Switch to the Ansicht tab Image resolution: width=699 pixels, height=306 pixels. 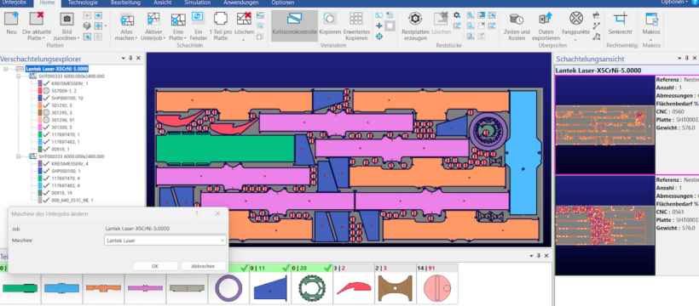[x=162, y=3]
